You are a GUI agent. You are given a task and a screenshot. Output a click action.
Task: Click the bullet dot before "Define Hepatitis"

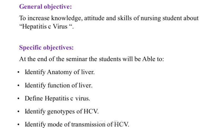[x=18, y=99]
